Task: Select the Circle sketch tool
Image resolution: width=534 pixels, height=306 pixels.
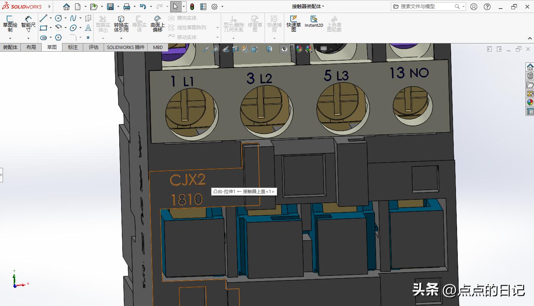Action: 58,18
